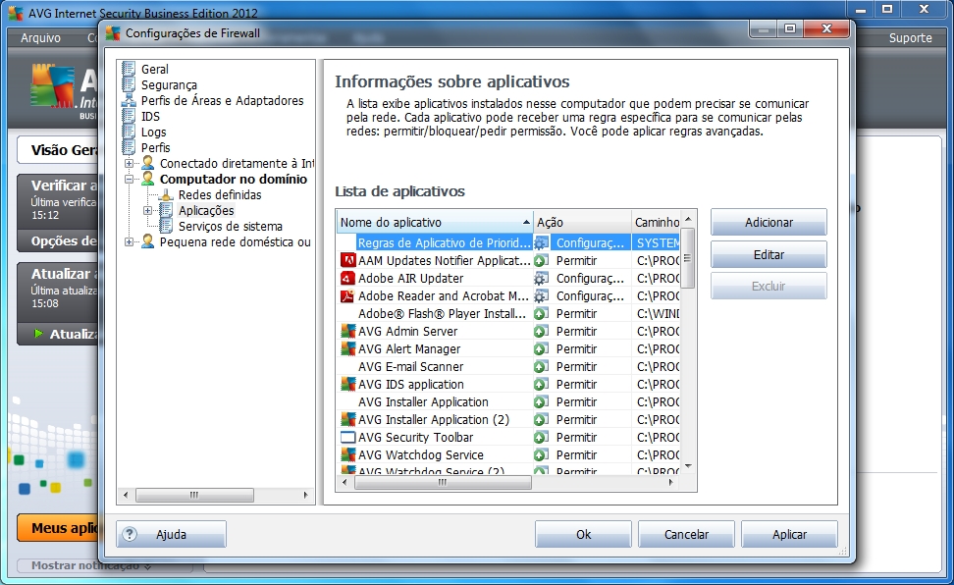Click Permitir action for AVG Alert Manager
Image resolution: width=954 pixels, height=585 pixels.
pyautogui.click(x=576, y=348)
